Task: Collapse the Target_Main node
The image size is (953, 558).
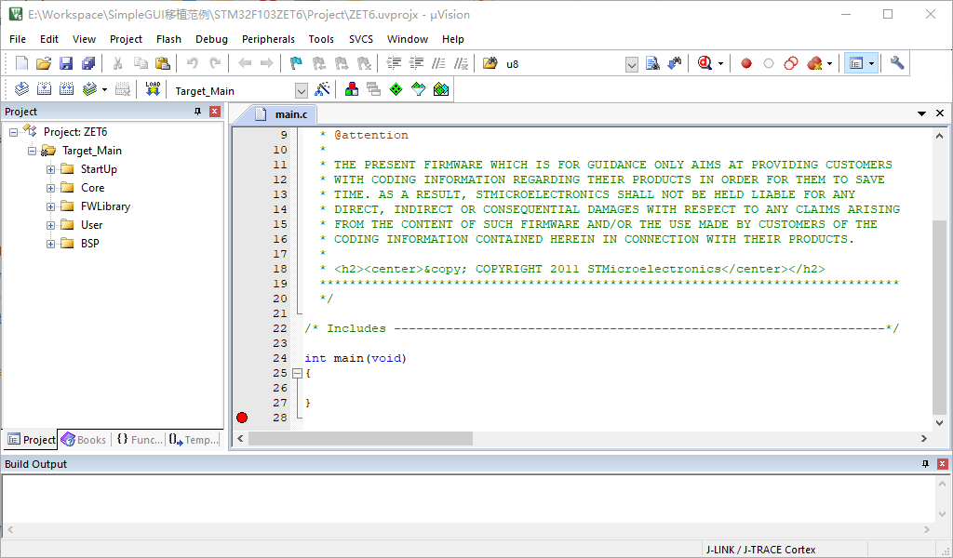Action: tap(33, 151)
